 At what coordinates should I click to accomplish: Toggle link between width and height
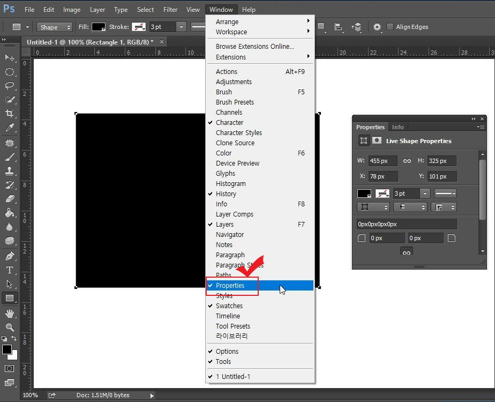tap(407, 161)
